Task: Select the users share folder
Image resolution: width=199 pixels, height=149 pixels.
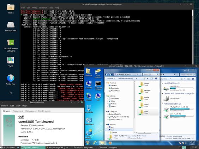Action: [148, 112]
